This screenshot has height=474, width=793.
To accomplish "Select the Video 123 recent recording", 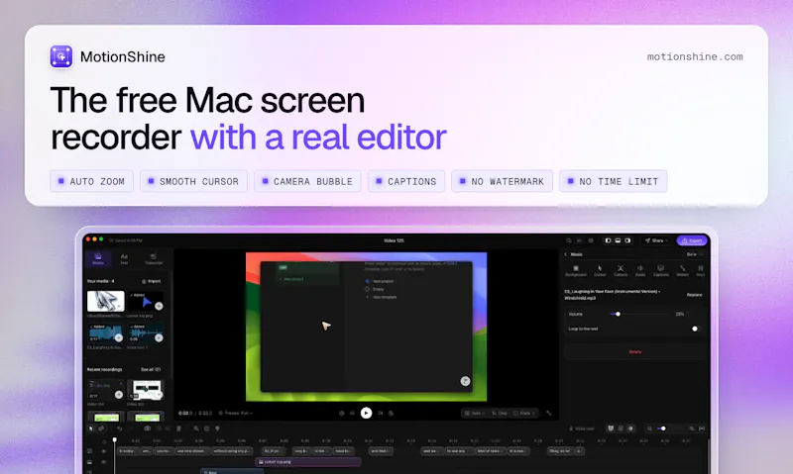I will 146,389.
